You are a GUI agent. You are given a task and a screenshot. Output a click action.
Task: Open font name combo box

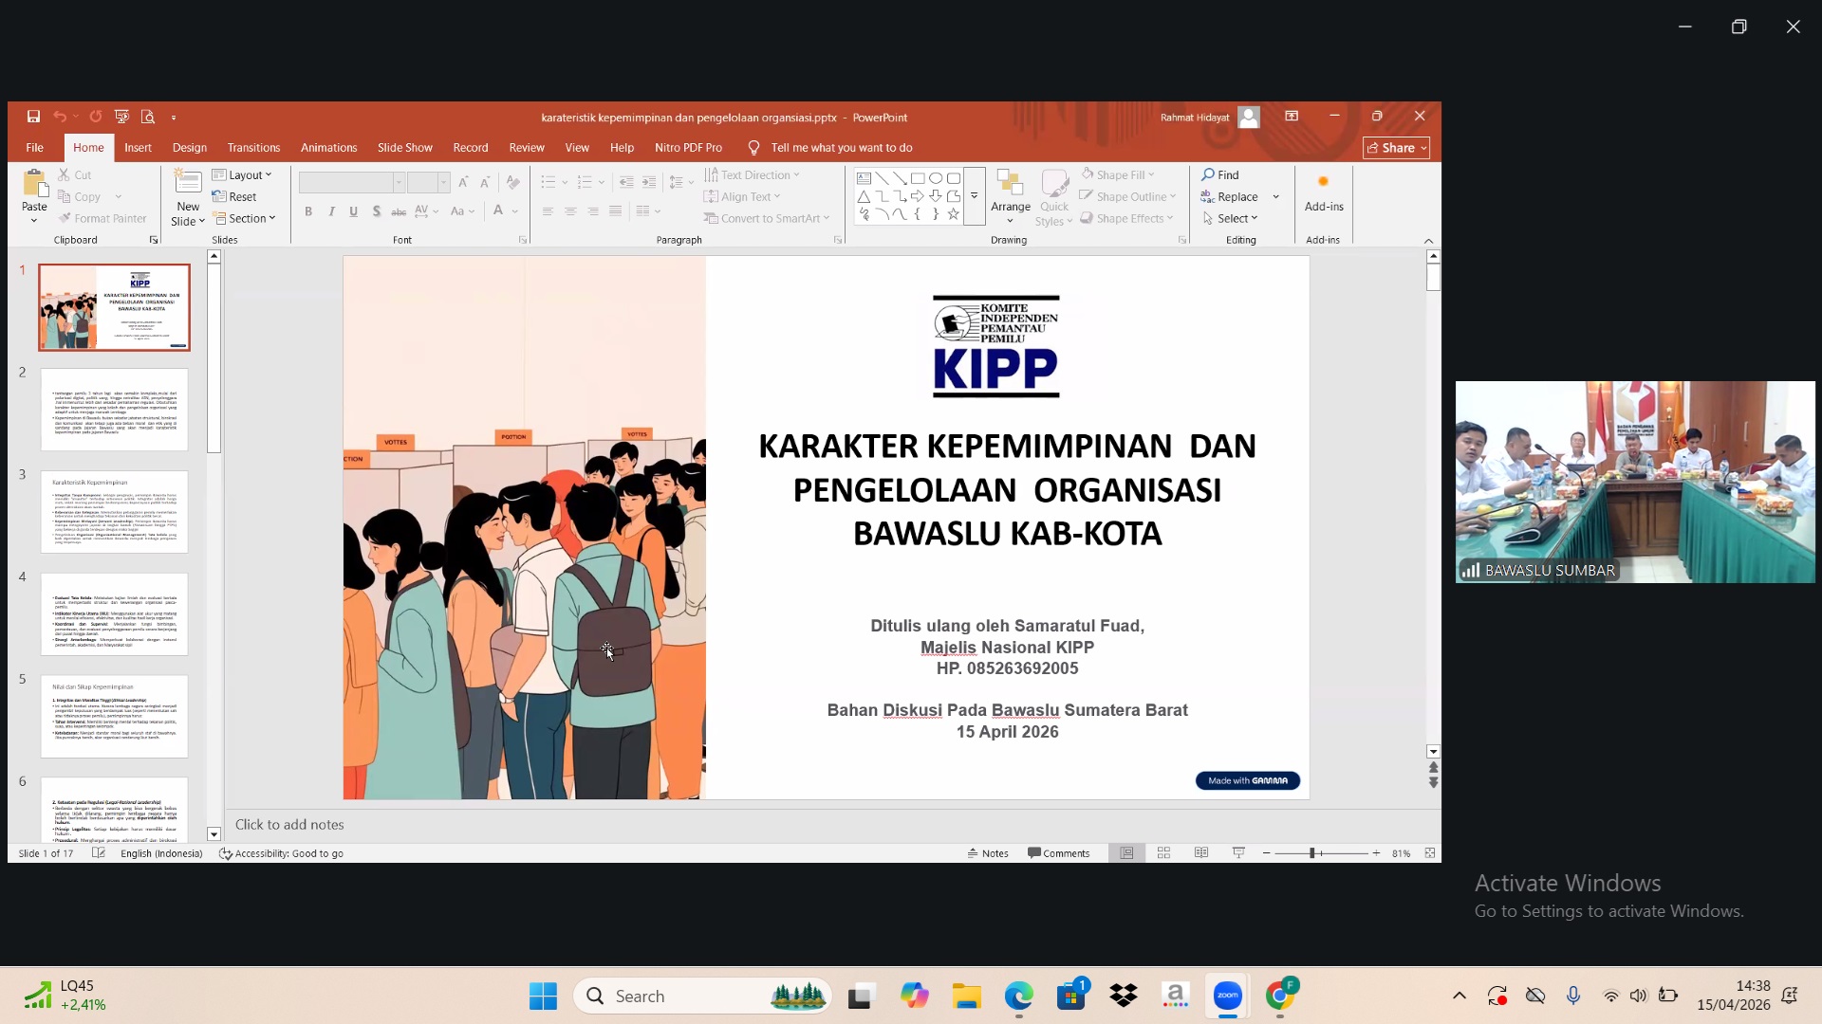(x=352, y=182)
